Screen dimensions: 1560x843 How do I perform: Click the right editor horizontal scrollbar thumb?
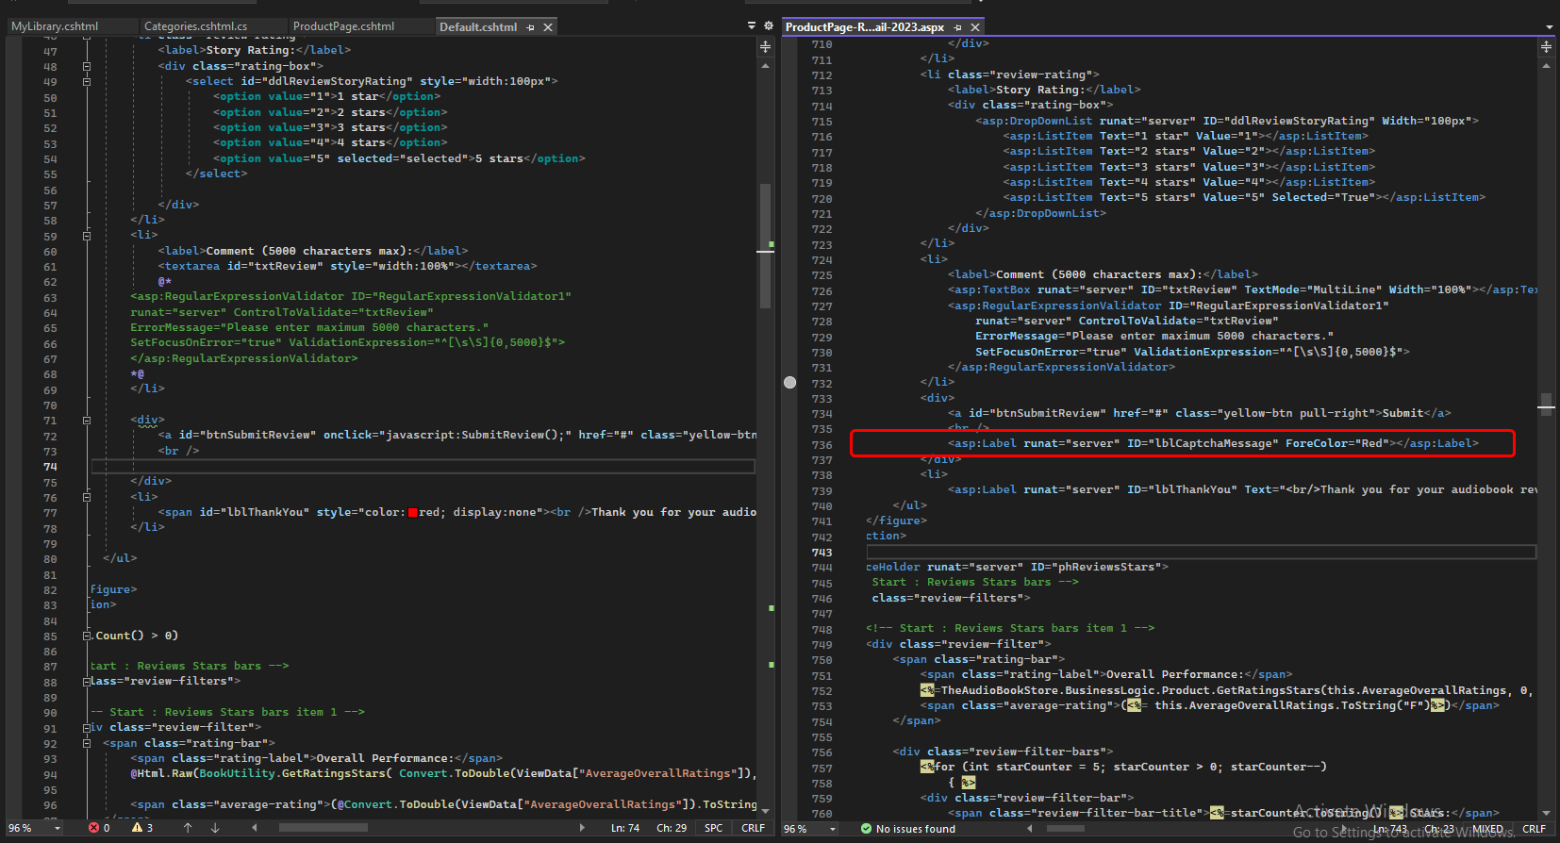[1066, 829]
